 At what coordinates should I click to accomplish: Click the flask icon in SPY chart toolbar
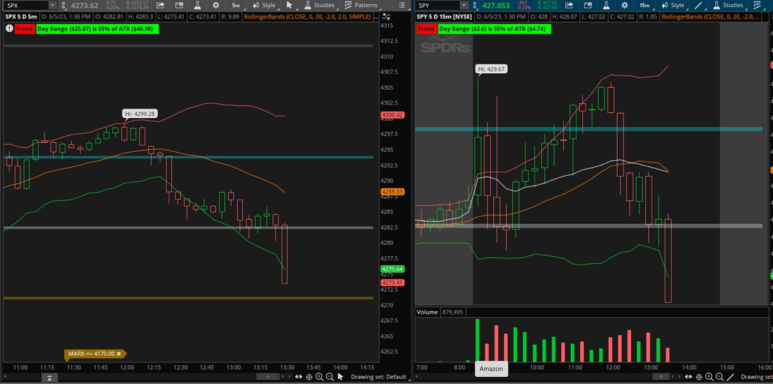tap(606, 5)
